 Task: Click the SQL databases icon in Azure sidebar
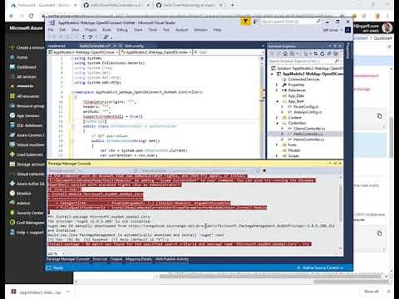(12, 125)
